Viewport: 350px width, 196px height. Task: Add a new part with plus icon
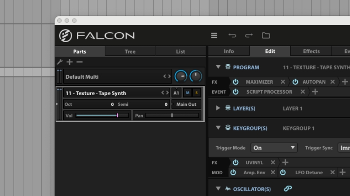(x=70, y=62)
